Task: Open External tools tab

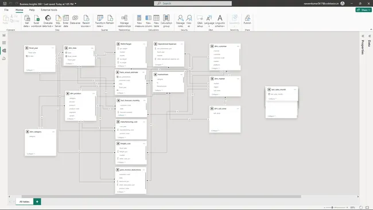Action: pyautogui.click(x=49, y=10)
